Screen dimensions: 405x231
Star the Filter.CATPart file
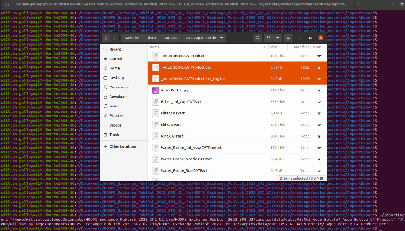(x=319, y=113)
